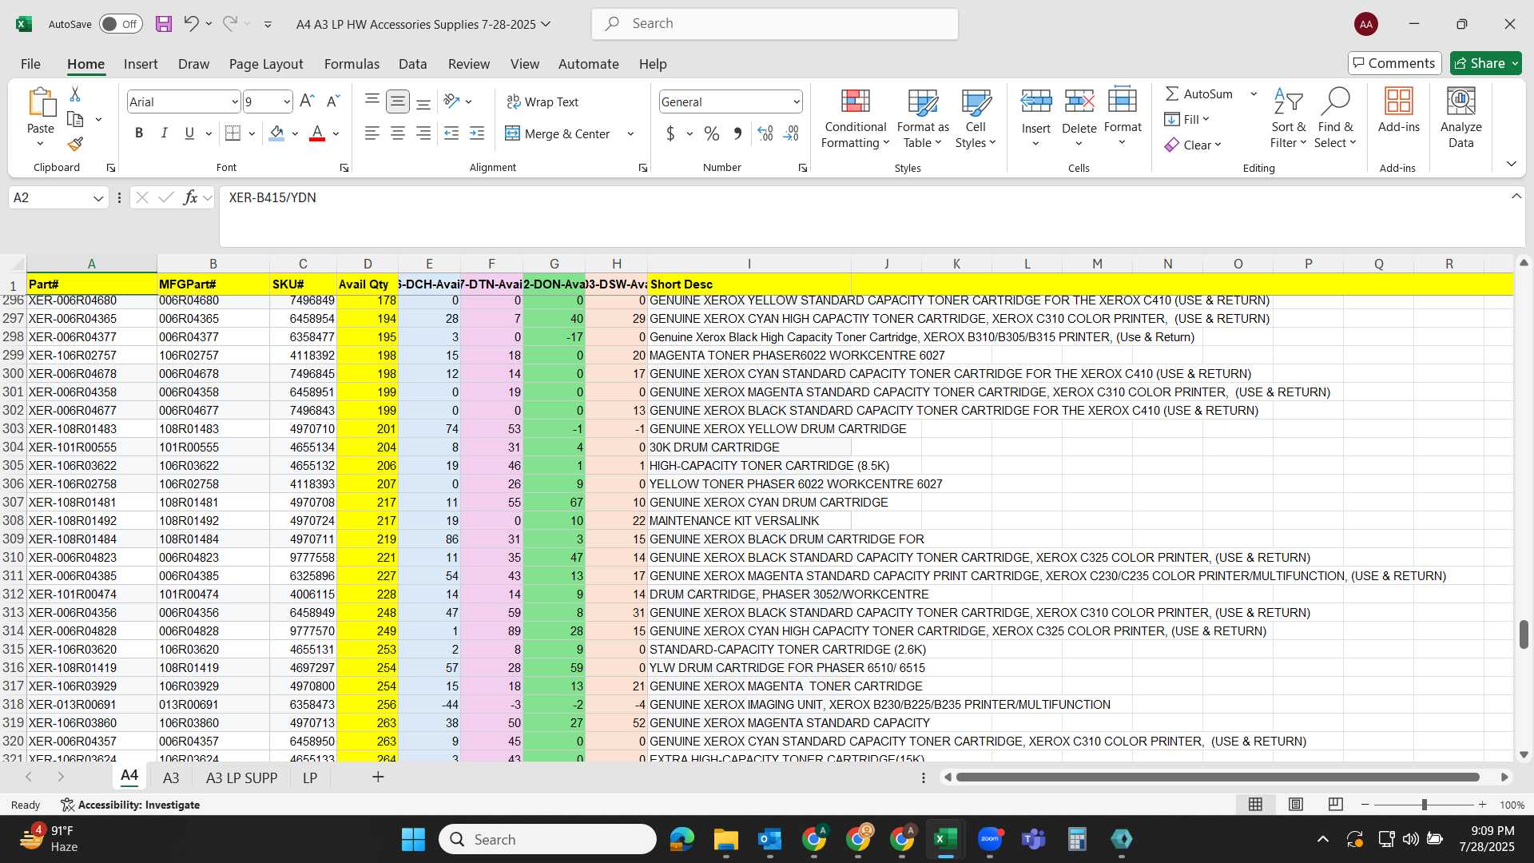This screenshot has width=1534, height=863.
Task: Click the Align Left icon
Action: (372, 133)
